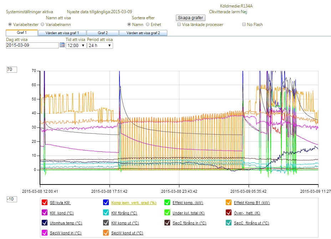Toggle dark red Över- hett. checkbox
This screenshot has width=331, height=239.
pyautogui.click(x=229, y=212)
